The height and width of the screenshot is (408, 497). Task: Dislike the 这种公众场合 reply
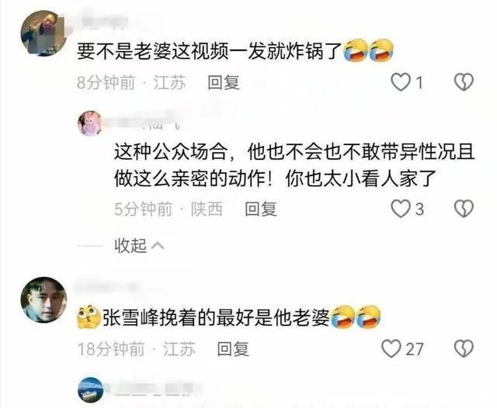(x=464, y=209)
